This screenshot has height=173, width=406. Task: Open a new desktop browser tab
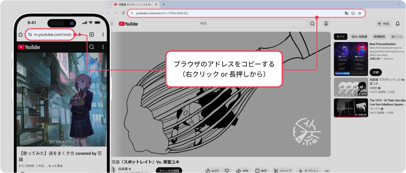click(164, 4)
